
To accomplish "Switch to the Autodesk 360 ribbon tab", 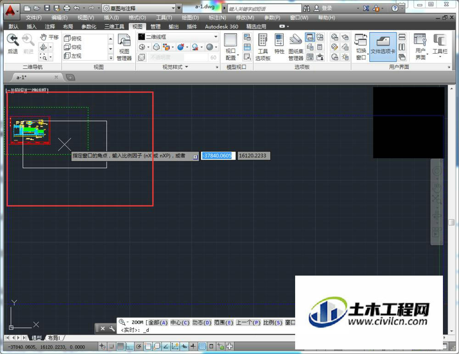I will point(222,27).
